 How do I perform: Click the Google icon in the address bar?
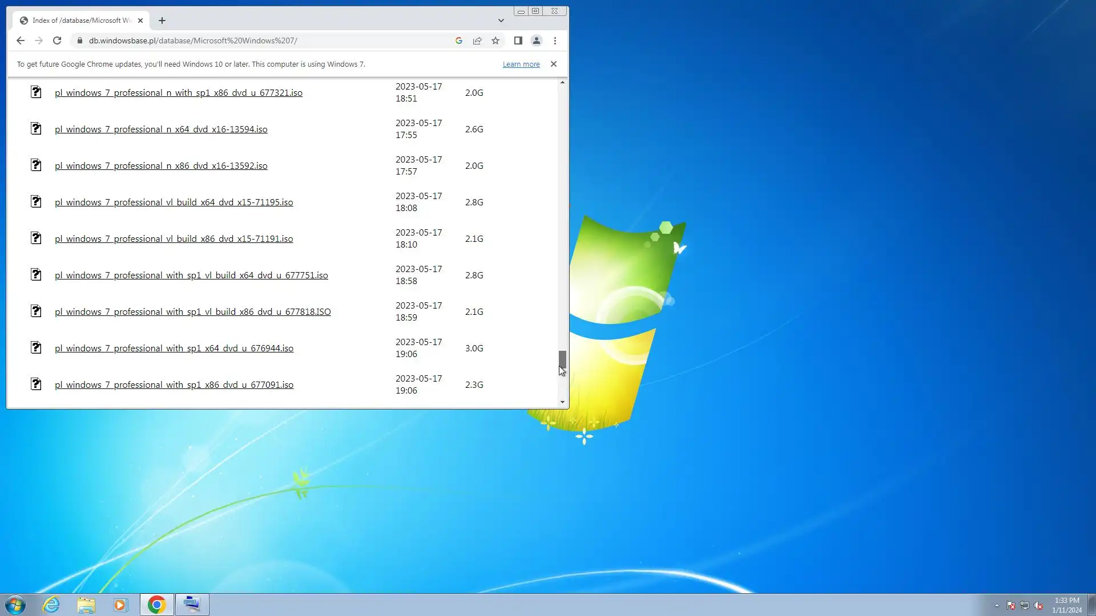click(x=458, y=40)
